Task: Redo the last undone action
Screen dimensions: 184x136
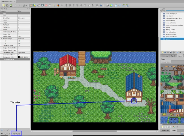Action: (19, 5)
